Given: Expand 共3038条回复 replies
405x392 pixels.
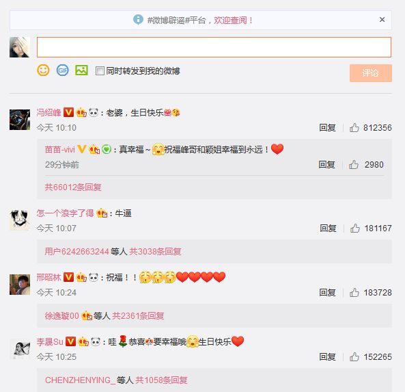Looking at the screenshot, I should click(155, 251).
